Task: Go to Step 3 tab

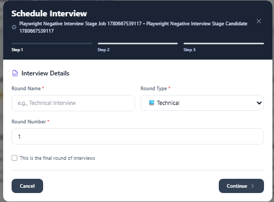Action: click(x=189, y=50)
